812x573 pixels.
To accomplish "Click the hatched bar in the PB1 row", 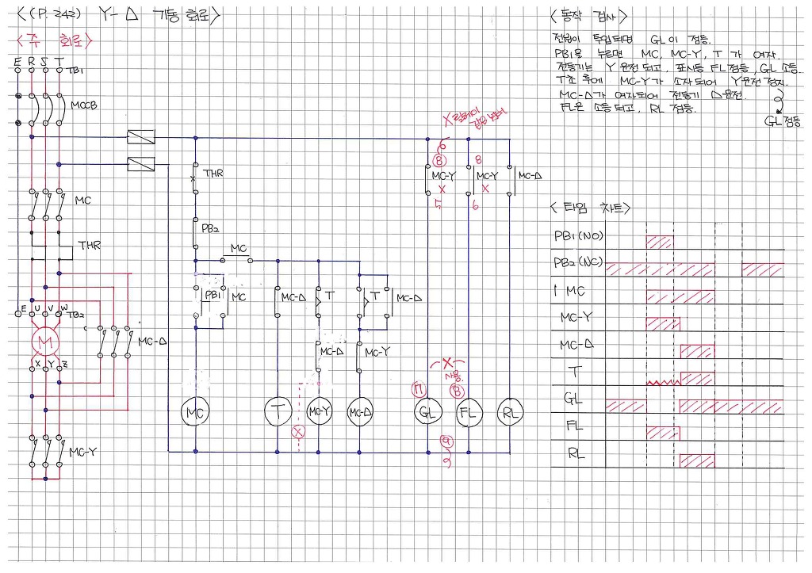I will click(x=660, y=243).
